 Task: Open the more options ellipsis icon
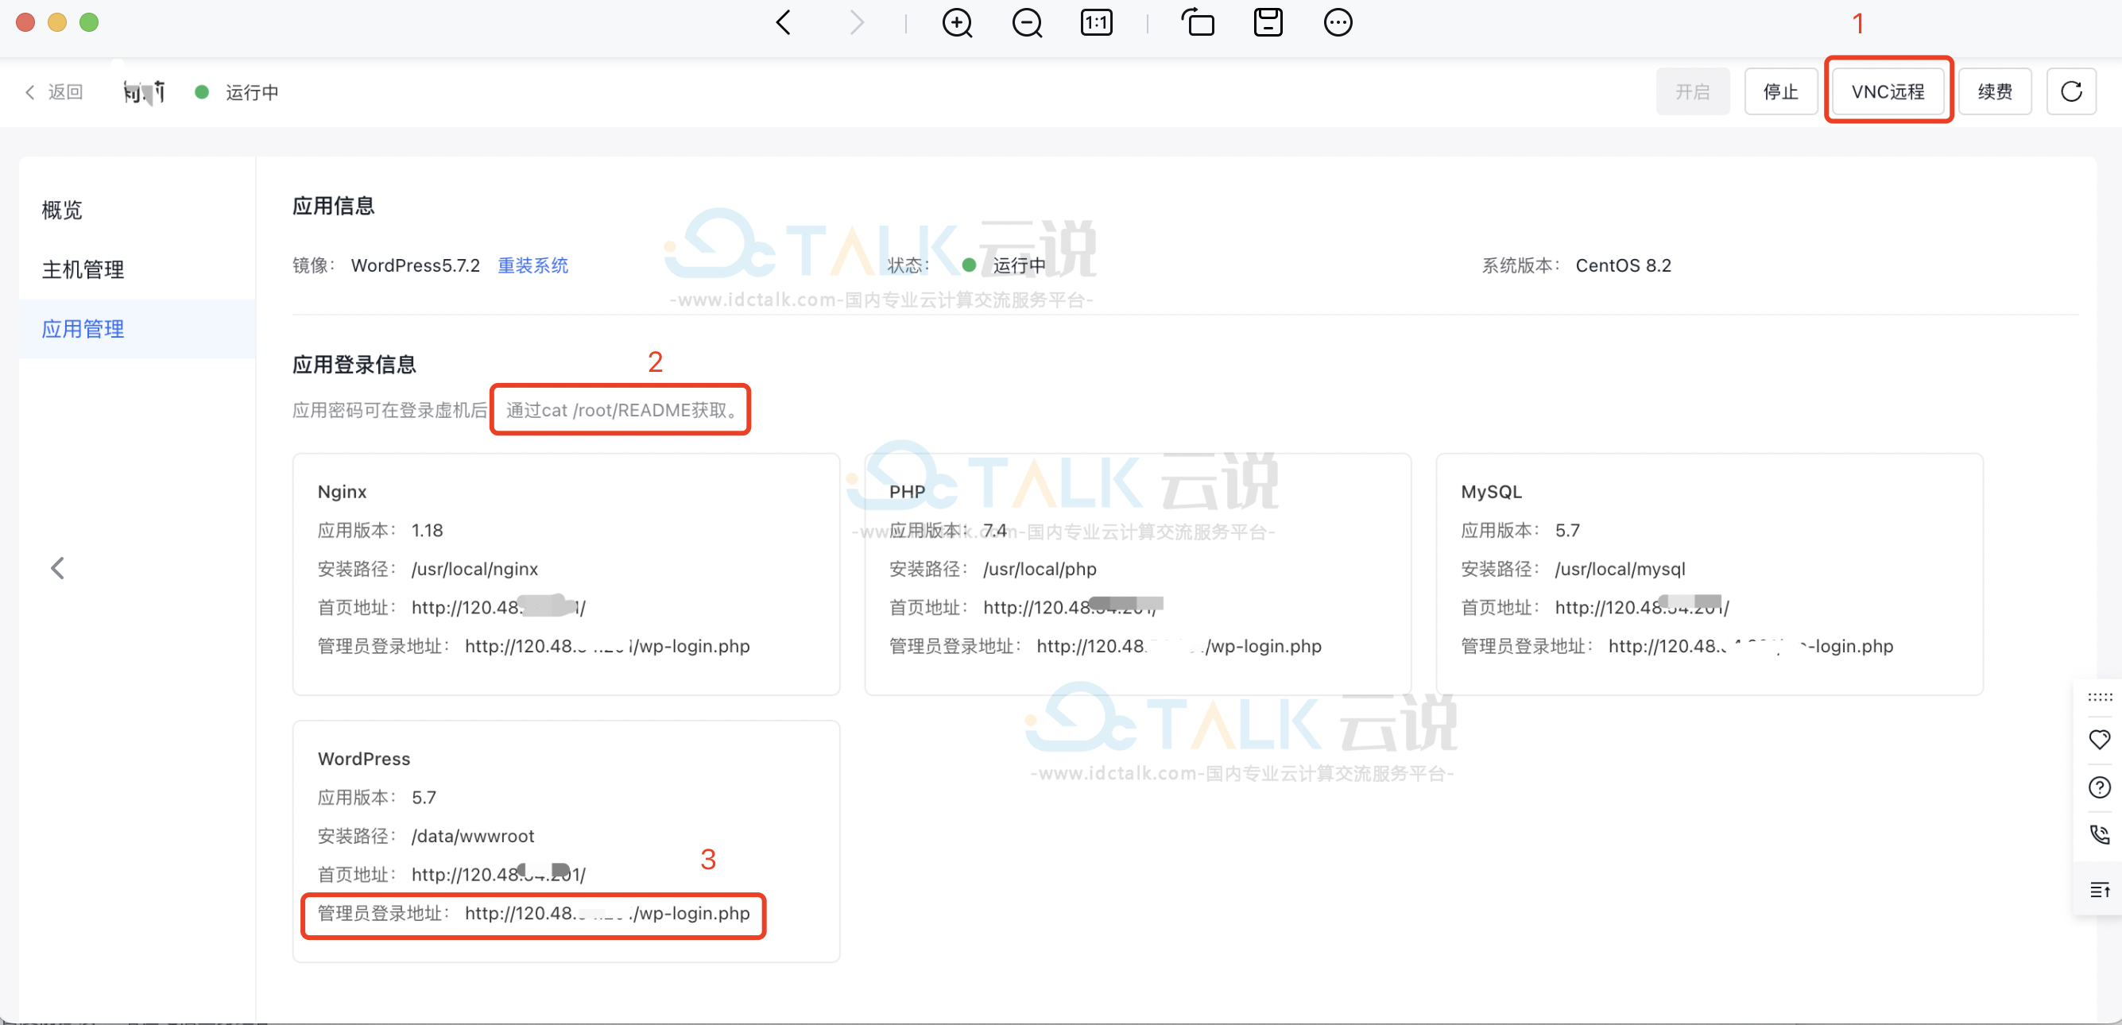point(1338,22)
